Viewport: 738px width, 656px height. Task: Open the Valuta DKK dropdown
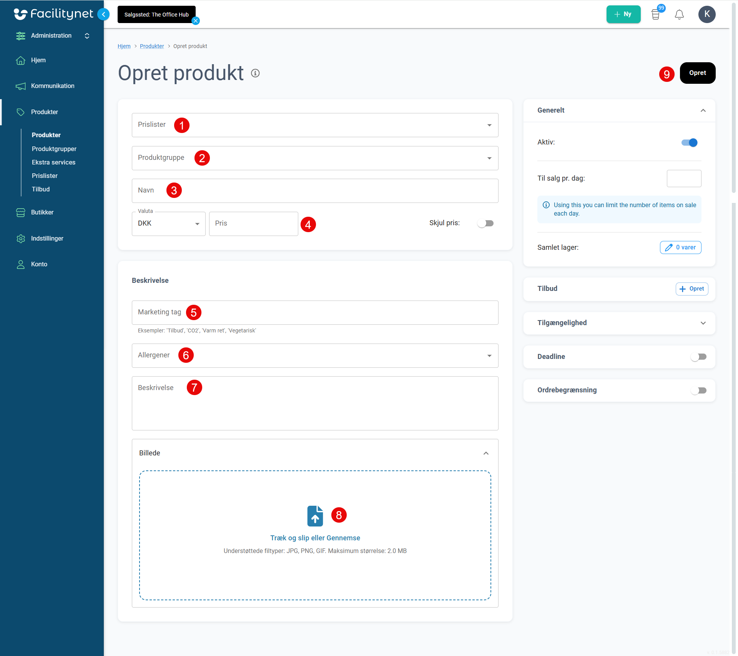click(x=168, y=224)
